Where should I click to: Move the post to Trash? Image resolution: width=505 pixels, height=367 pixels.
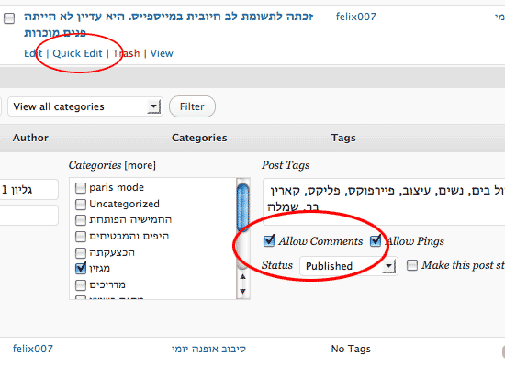[x=126, y=53]
